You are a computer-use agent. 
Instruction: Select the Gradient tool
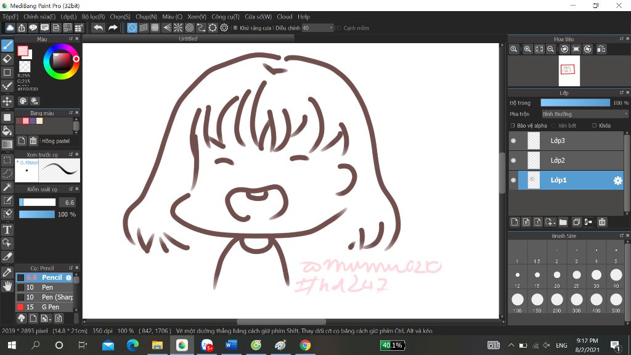click(7, 144)
